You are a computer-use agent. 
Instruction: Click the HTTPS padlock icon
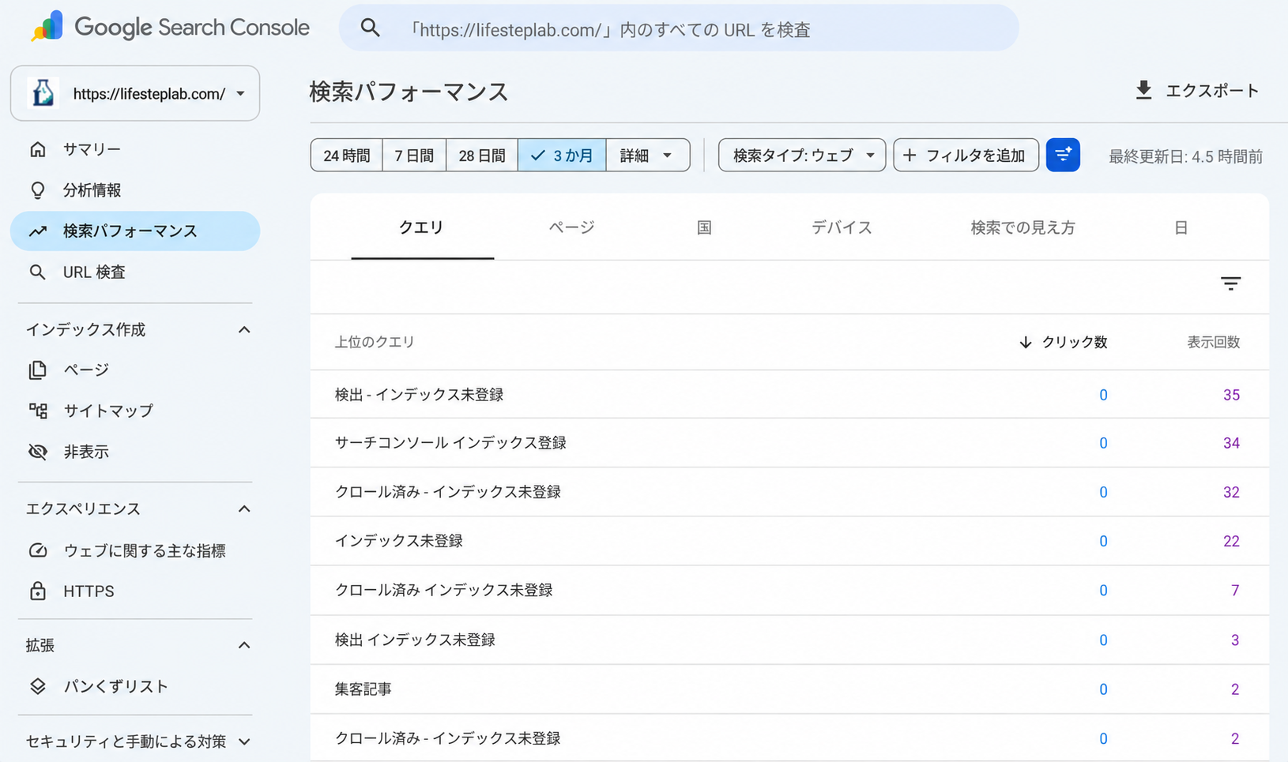37,591
